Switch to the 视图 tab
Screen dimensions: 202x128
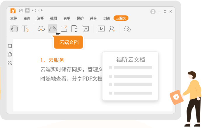click(54, 18)
